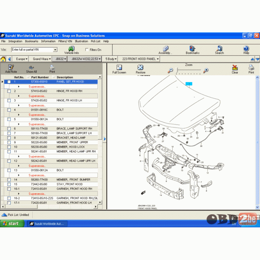
Task: Check the box for BRACKET, HEAD LAMP
Action: [9, 138]
